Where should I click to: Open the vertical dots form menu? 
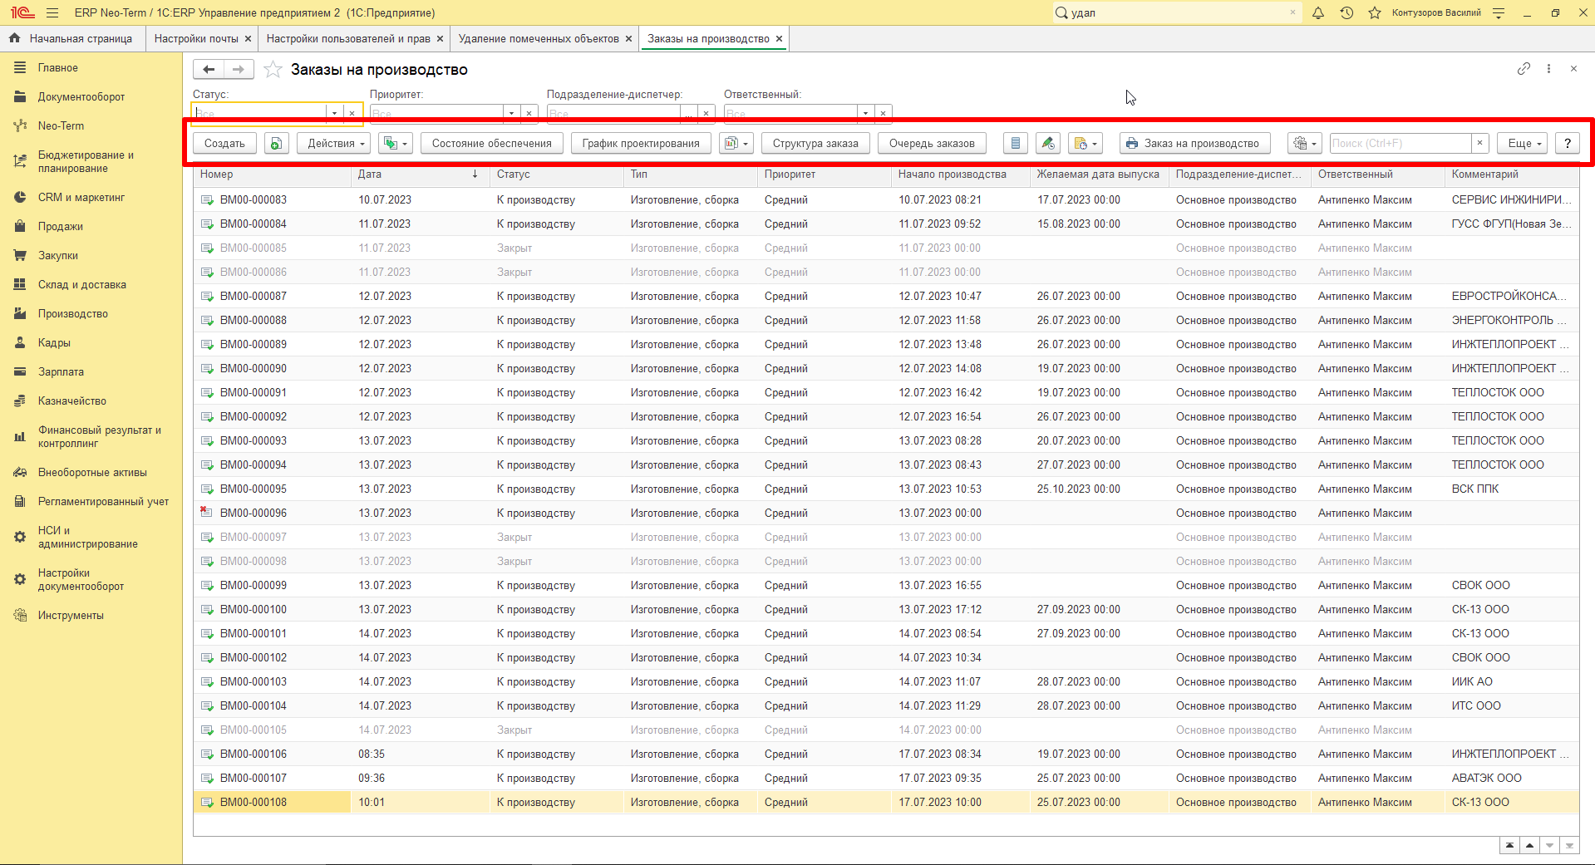[x=1548, y=69]
